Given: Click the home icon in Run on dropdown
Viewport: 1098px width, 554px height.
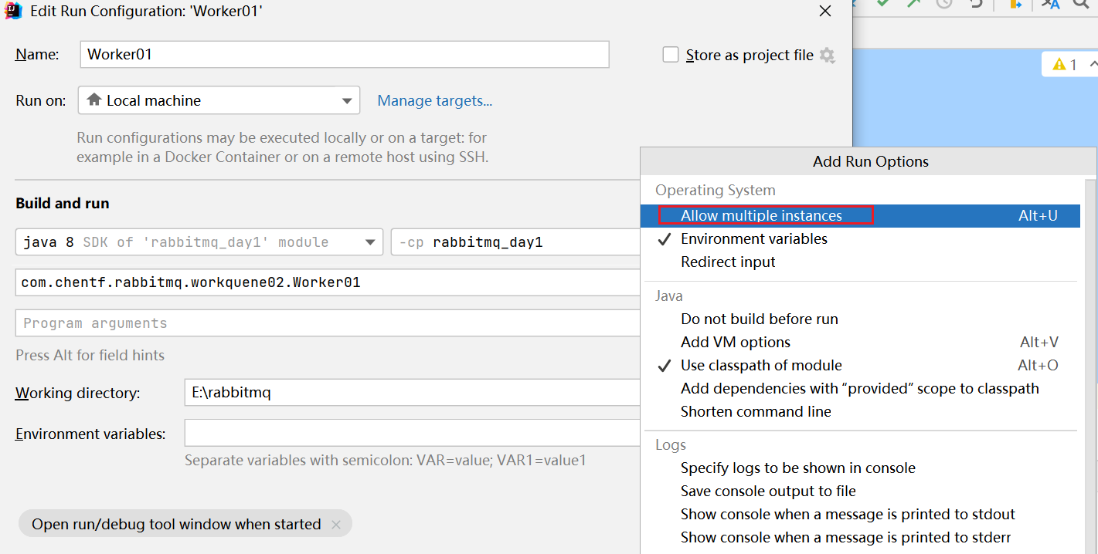Looking at the screenshot, I should [x=94, y=100].
